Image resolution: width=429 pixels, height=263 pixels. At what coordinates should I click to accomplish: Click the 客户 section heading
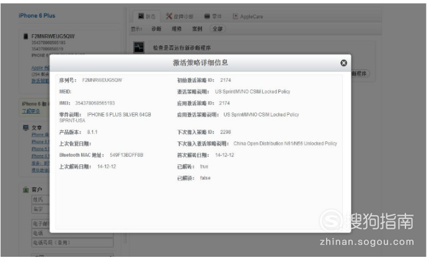click(x=37, y=190)
